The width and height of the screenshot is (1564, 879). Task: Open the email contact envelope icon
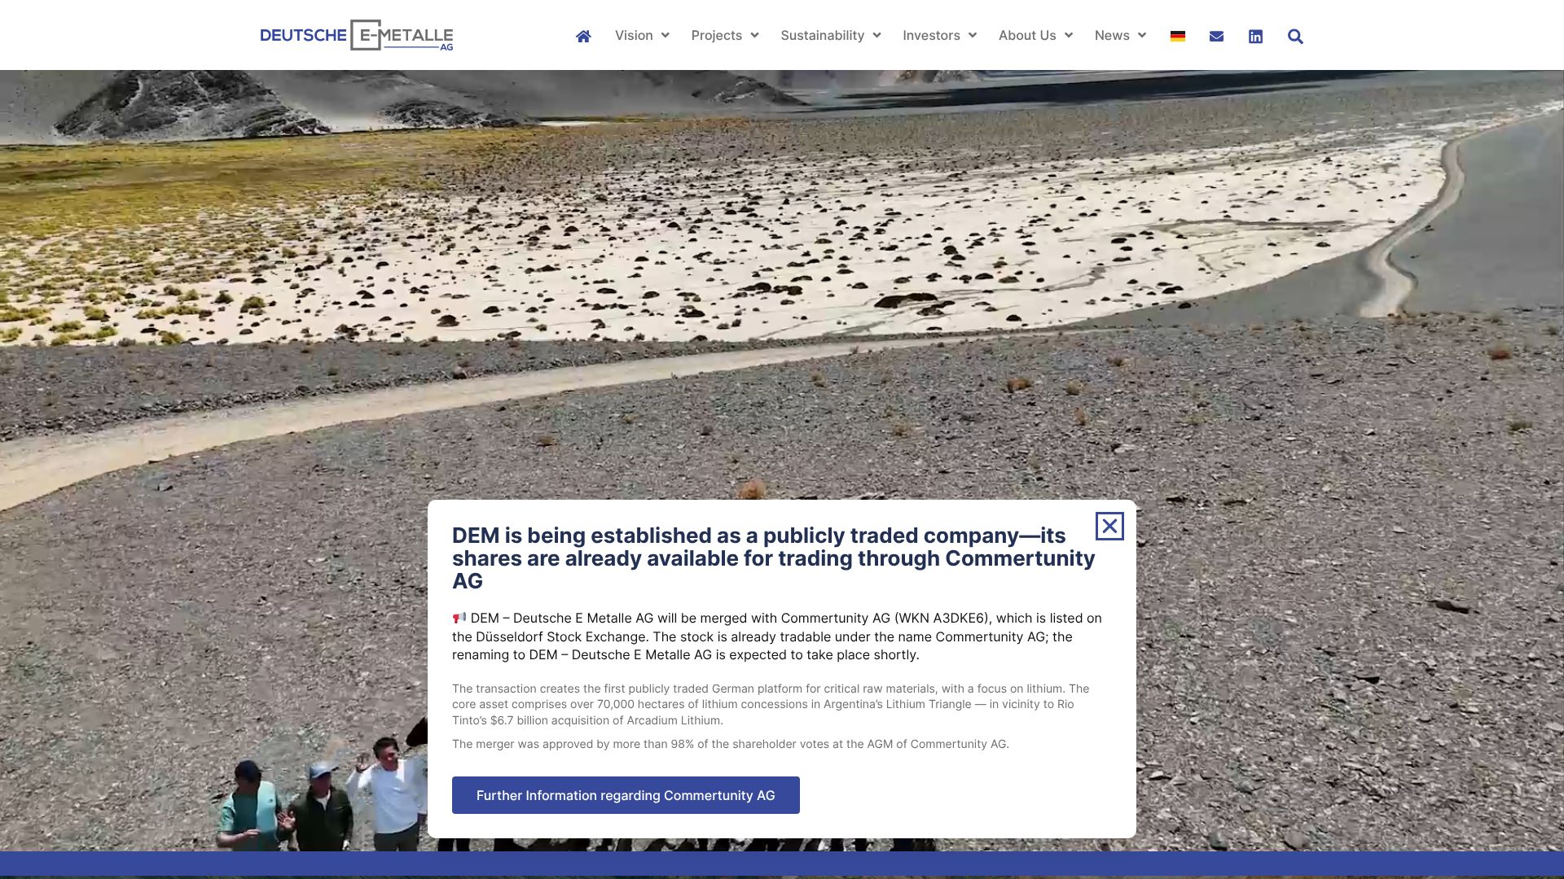click(x=1216, y=36)
